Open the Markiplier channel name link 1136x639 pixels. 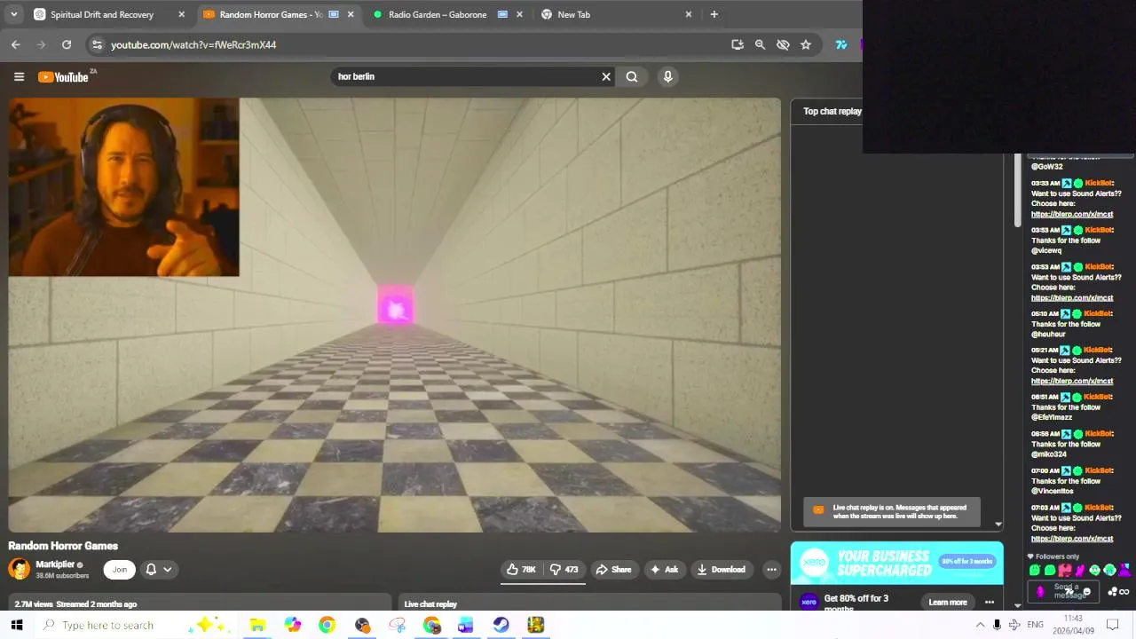[x=55, y=564]
